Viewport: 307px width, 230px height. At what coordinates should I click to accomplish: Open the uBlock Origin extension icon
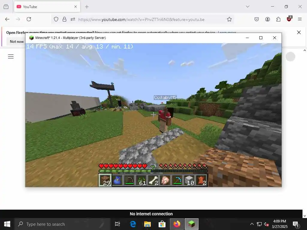pyautogui.click(x=289, y=19)
